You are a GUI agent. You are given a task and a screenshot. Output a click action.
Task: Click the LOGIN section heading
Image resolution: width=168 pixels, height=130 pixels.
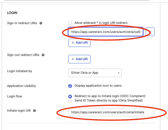pyautogui.click(x=12, y=13)
